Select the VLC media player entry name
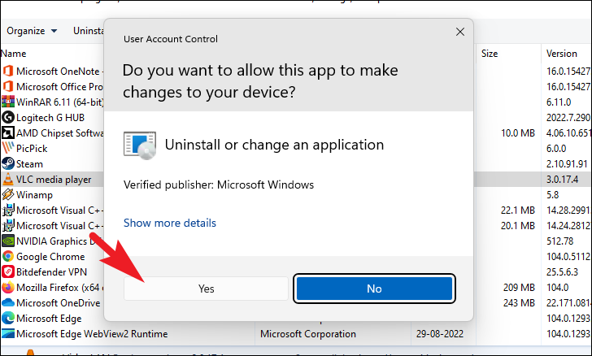Image resolution: width=592 pixels, height=356 pixels. coord(54,180)
